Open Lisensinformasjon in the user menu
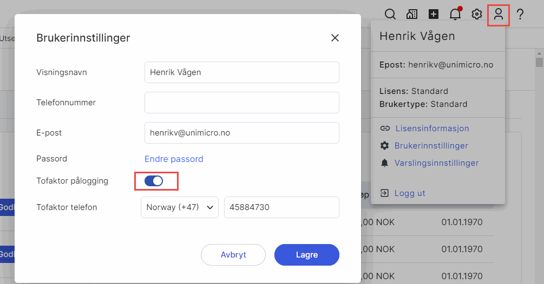The image size is (544, 284). coord(431,129)
